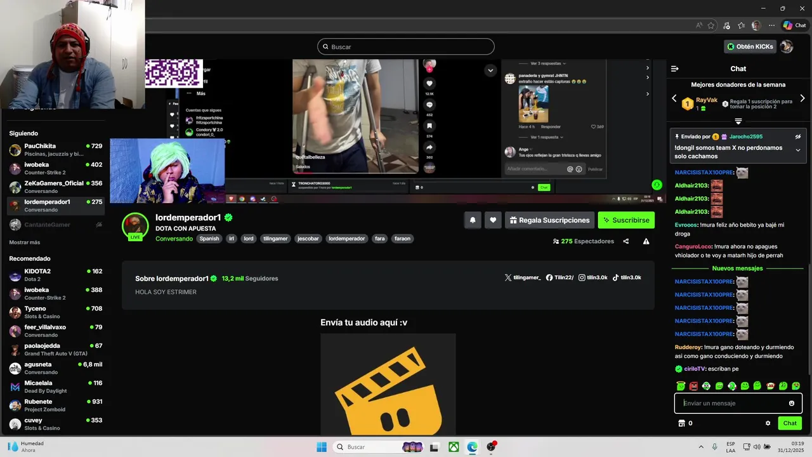The image size is (812, 457).
Task: Click Edge media control music icon
Action: coord(726,25)
